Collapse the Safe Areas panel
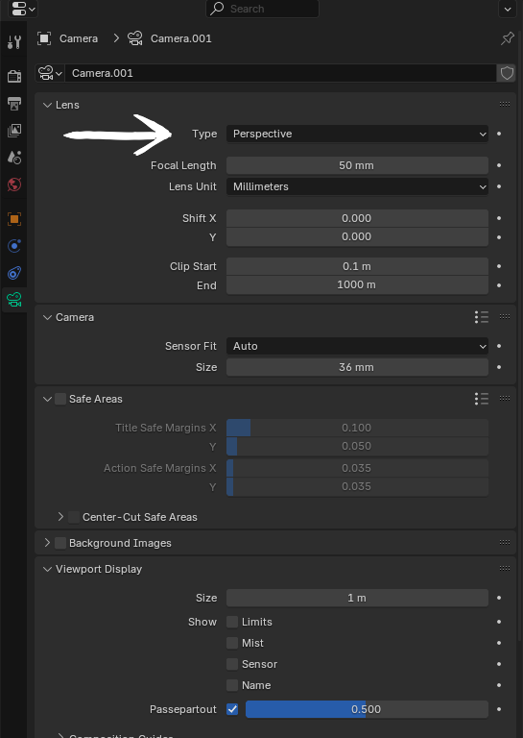The width and height of the screenshot is (523, 738). pyautogui.click(x=47, y=399)
